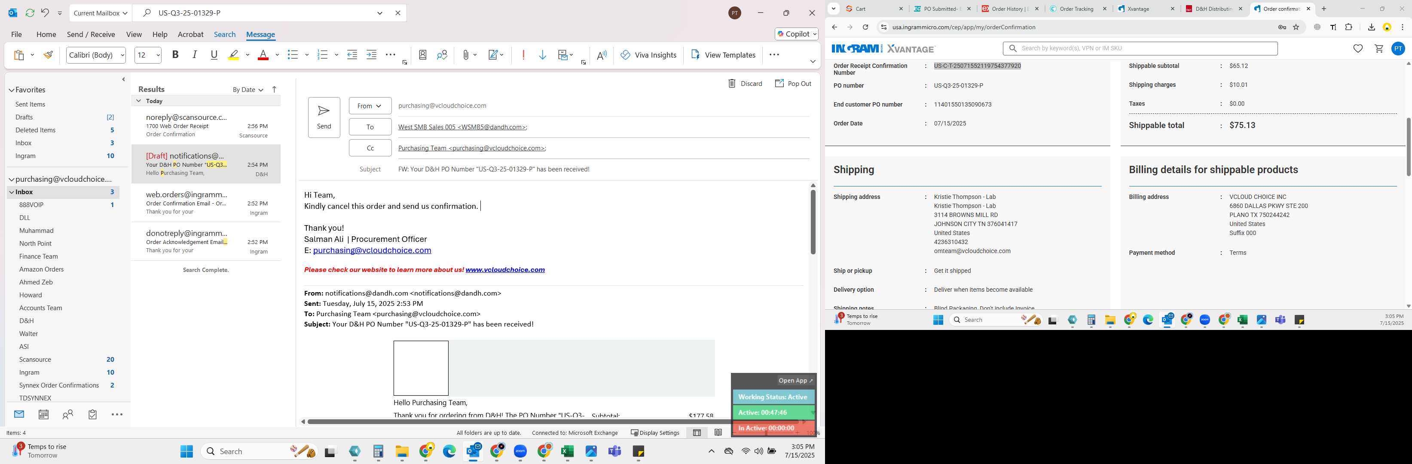Toggle High Importance red exclamation mark
The width and height of the screenshot is (1412, 464).
(523, 55)
